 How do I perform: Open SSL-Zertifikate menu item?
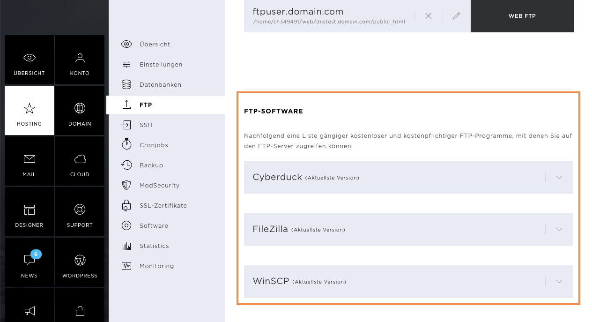click(166, 206)
